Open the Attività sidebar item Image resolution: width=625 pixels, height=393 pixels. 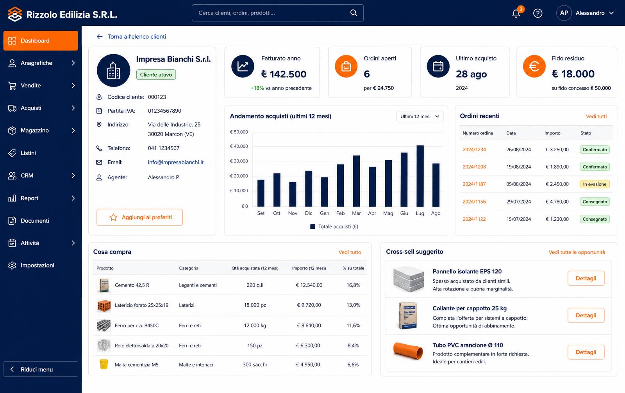click(x=41, y=243)
